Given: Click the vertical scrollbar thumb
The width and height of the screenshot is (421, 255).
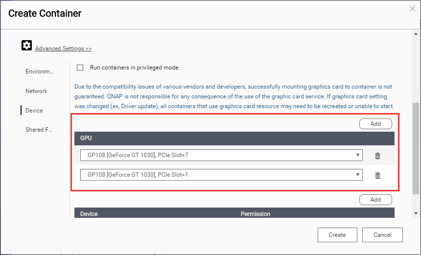Looking at the screenshot, I should tap(416, 147).
